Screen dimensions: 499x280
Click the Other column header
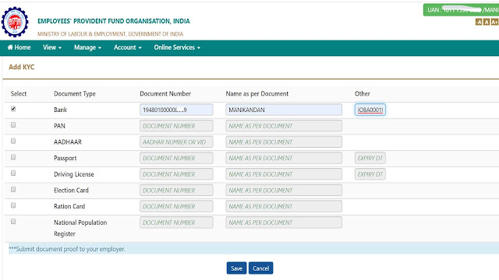[x=362, y=93]
